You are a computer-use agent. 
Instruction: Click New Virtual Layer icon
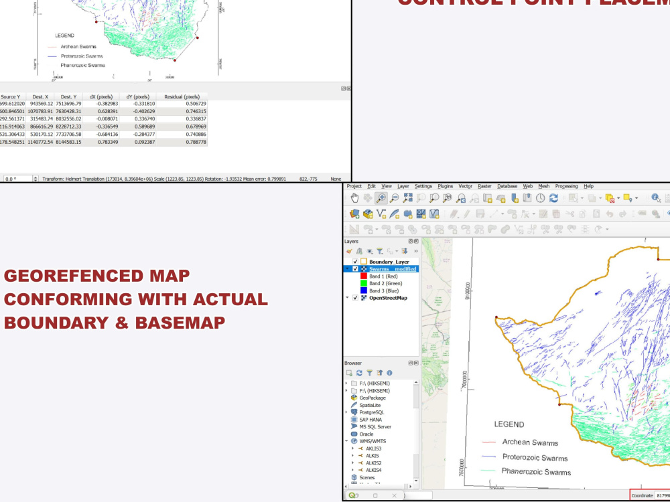click(x=434, y=214)
